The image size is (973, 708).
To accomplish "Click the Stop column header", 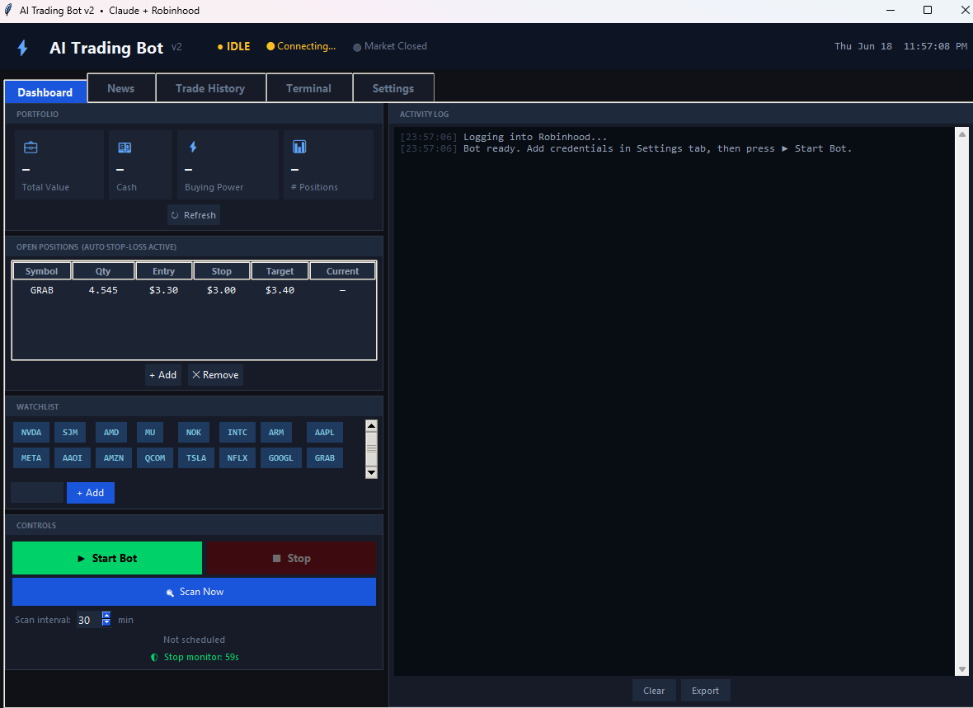I will point(222,271).
